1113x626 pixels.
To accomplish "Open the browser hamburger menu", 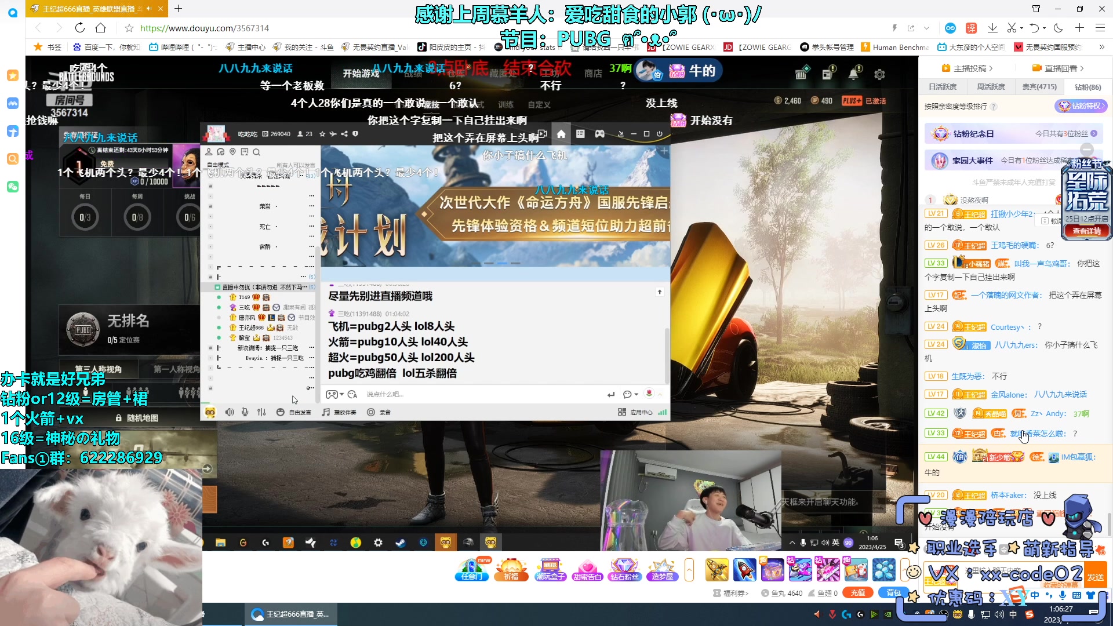I will pyautogui.click(x=1100, y=28).
